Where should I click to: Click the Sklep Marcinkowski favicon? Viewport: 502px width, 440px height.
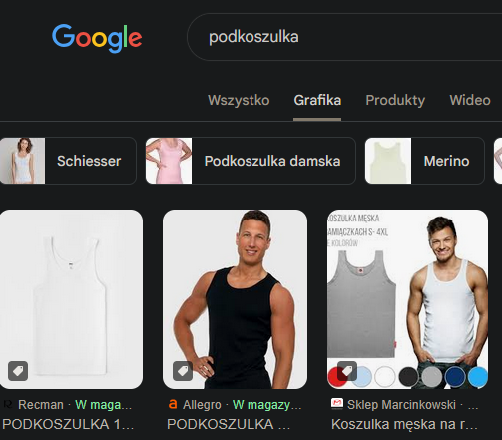337,404
